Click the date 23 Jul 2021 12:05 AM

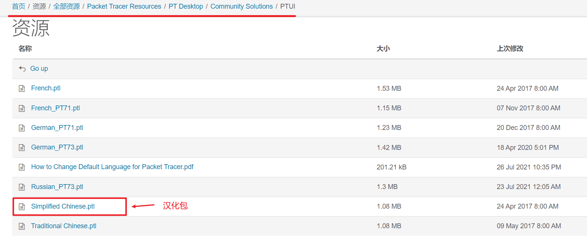point(529,187)
